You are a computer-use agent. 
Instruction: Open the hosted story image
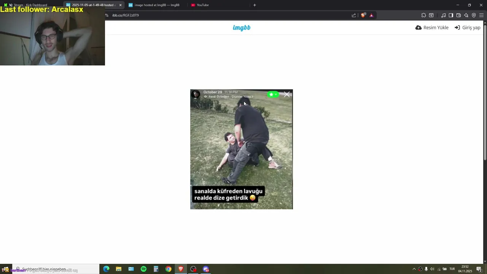[x=242, y=149]
